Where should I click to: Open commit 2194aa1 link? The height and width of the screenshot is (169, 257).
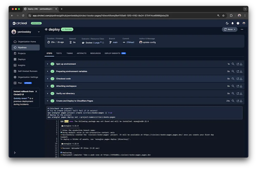[x=130, y=42]
